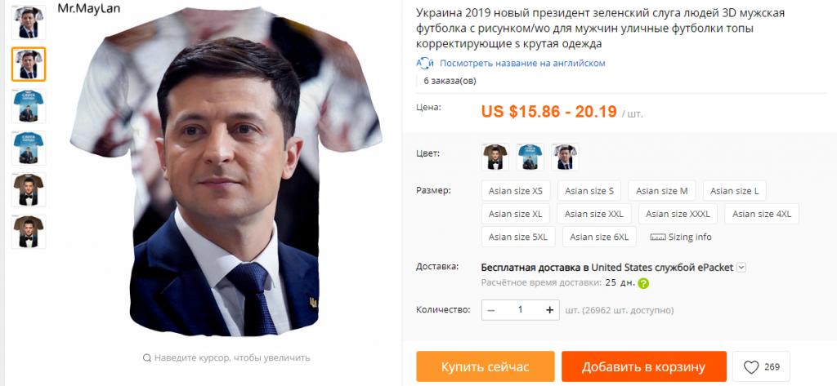Choose the blue shirt color swatch
Image resolution: width=837 pixels, height=386 pixels.
[530, 156]
